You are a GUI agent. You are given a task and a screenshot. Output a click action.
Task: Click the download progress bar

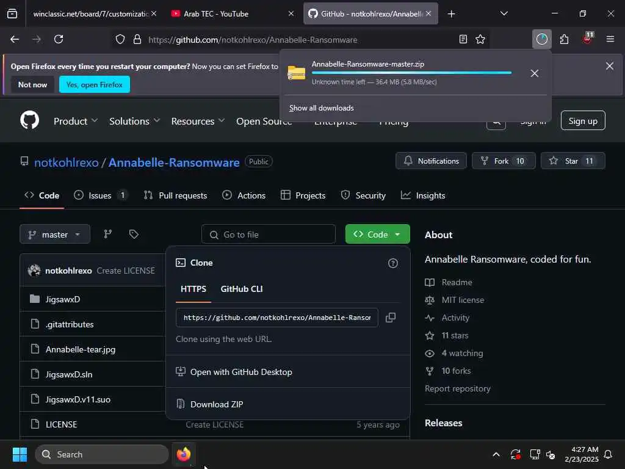click(411, 73)
